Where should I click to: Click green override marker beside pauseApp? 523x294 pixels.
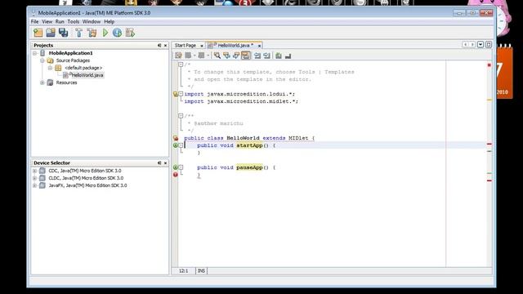pyautogui.click(x=175, y=167)
